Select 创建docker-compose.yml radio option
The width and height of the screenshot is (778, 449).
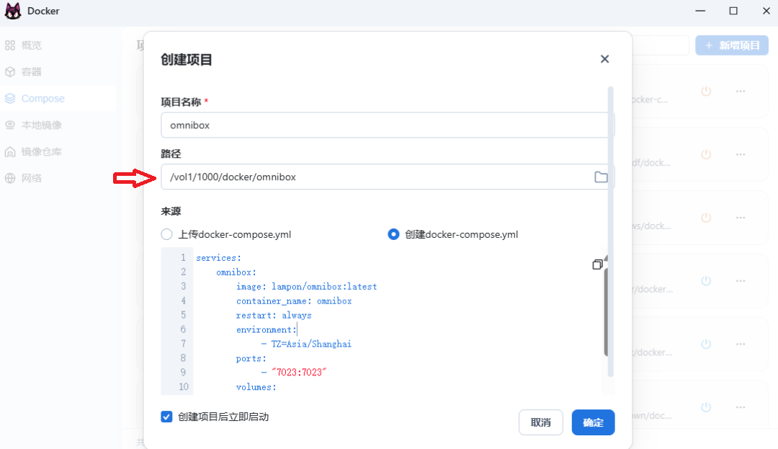click(393, 234)
